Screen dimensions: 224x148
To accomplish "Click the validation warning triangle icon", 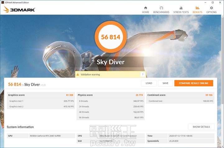I will 78,75.
